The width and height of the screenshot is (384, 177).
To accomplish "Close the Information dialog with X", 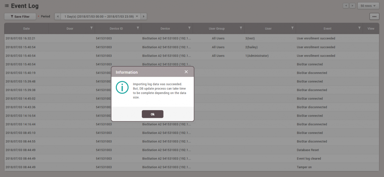I will click(x=186, y=72).
